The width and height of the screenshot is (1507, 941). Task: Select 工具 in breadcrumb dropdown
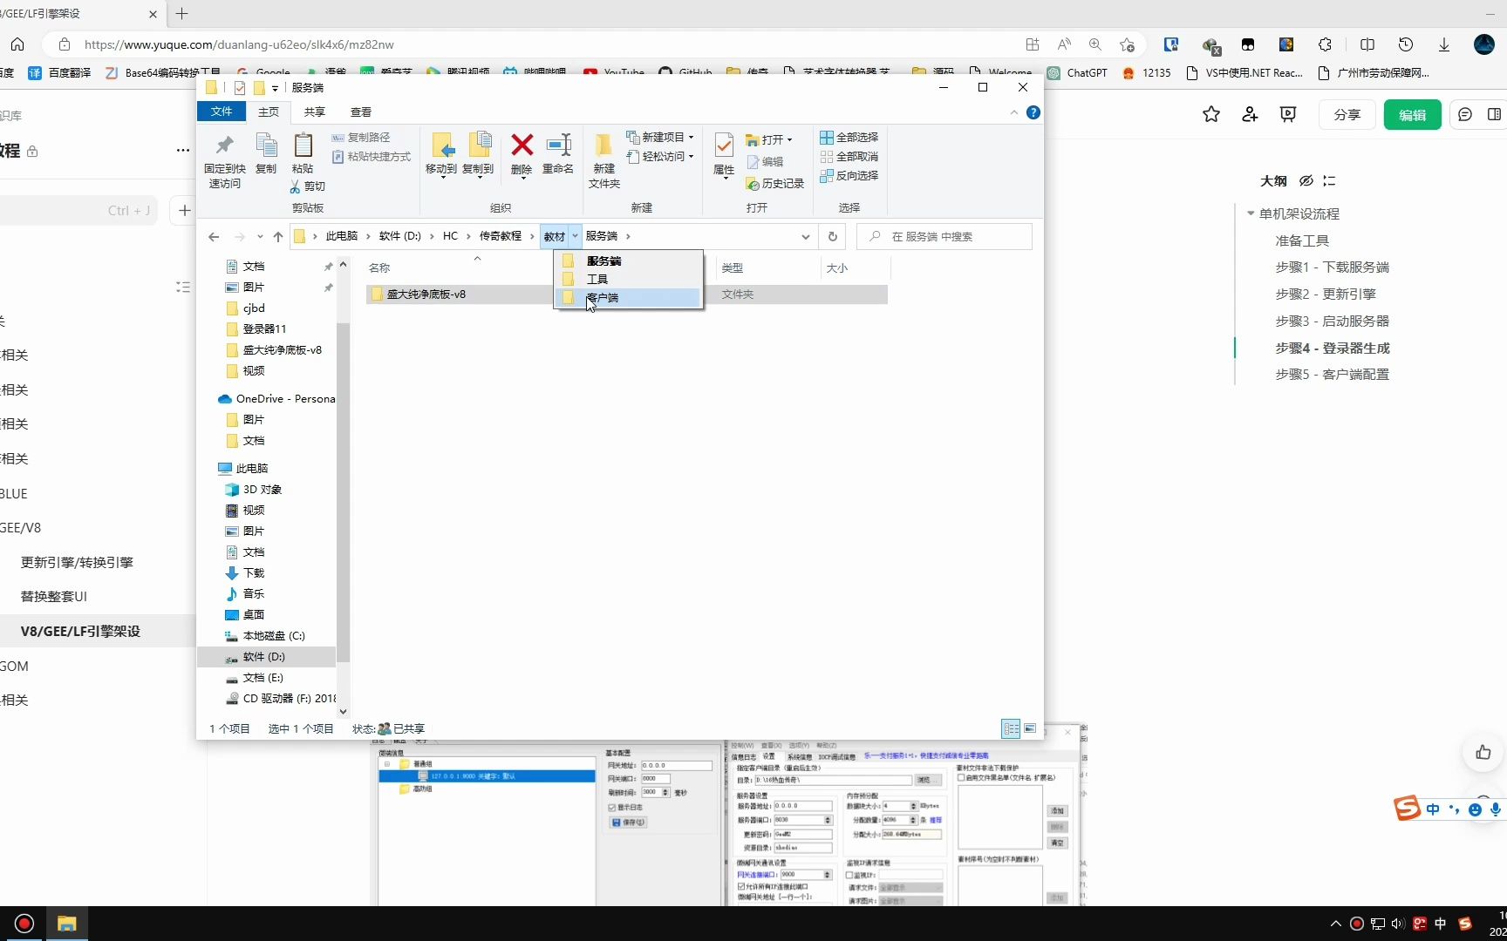[x=628, y=279]
